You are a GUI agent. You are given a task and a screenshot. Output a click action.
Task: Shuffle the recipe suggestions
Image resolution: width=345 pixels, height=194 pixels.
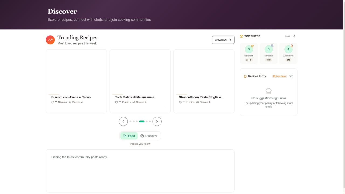coord(291,76)
